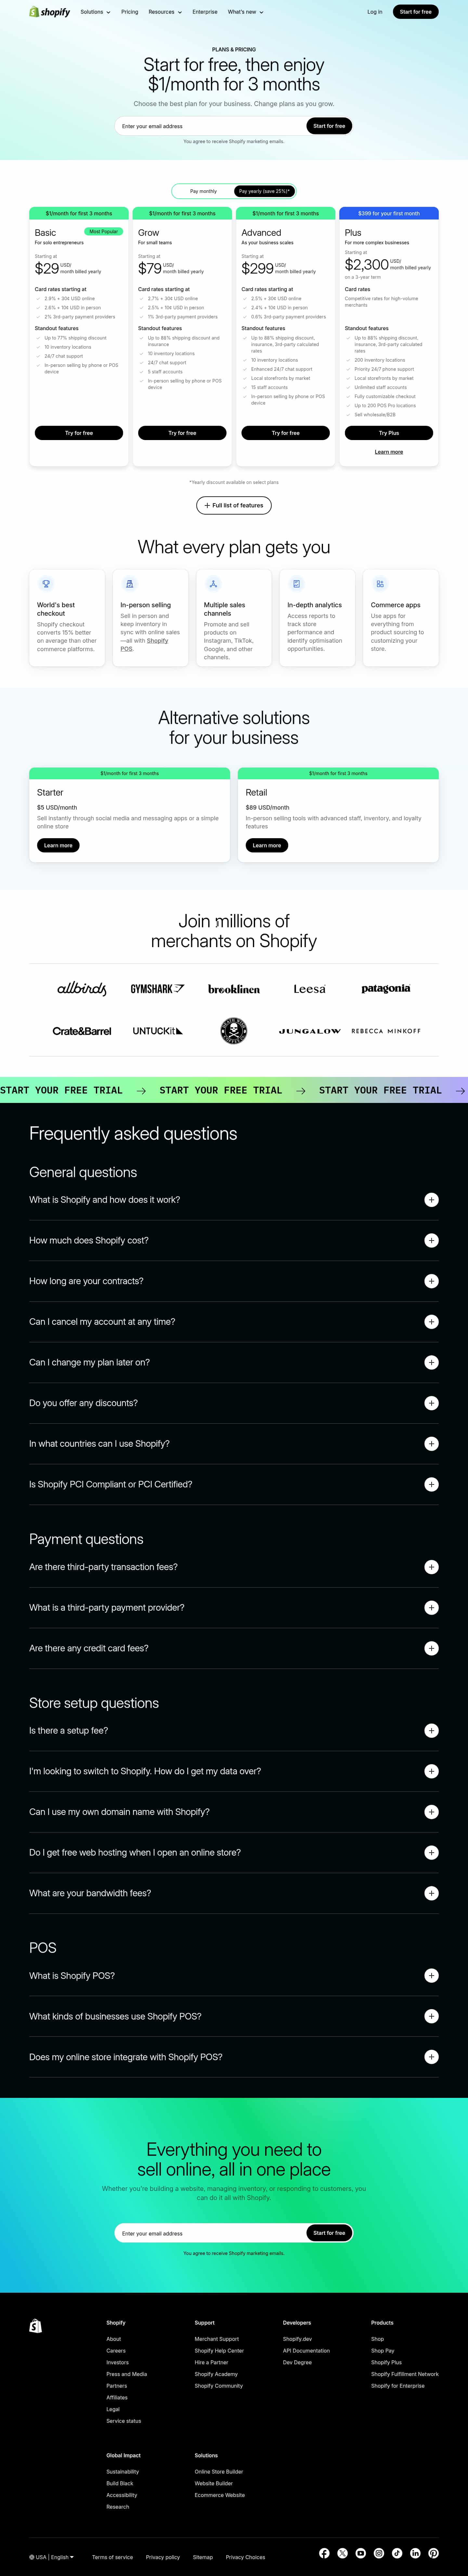Open Terms of service in the footer
This screenshot has width=468, height=2576.
(x=112, y=2557)
